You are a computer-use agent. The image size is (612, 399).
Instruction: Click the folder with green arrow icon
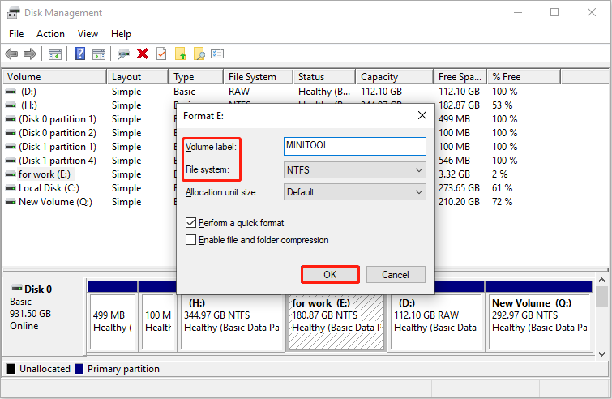pyautogui.click(x=180, y=54)
